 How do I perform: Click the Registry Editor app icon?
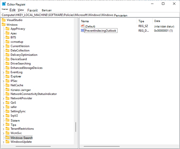click(x=4, y=4)
